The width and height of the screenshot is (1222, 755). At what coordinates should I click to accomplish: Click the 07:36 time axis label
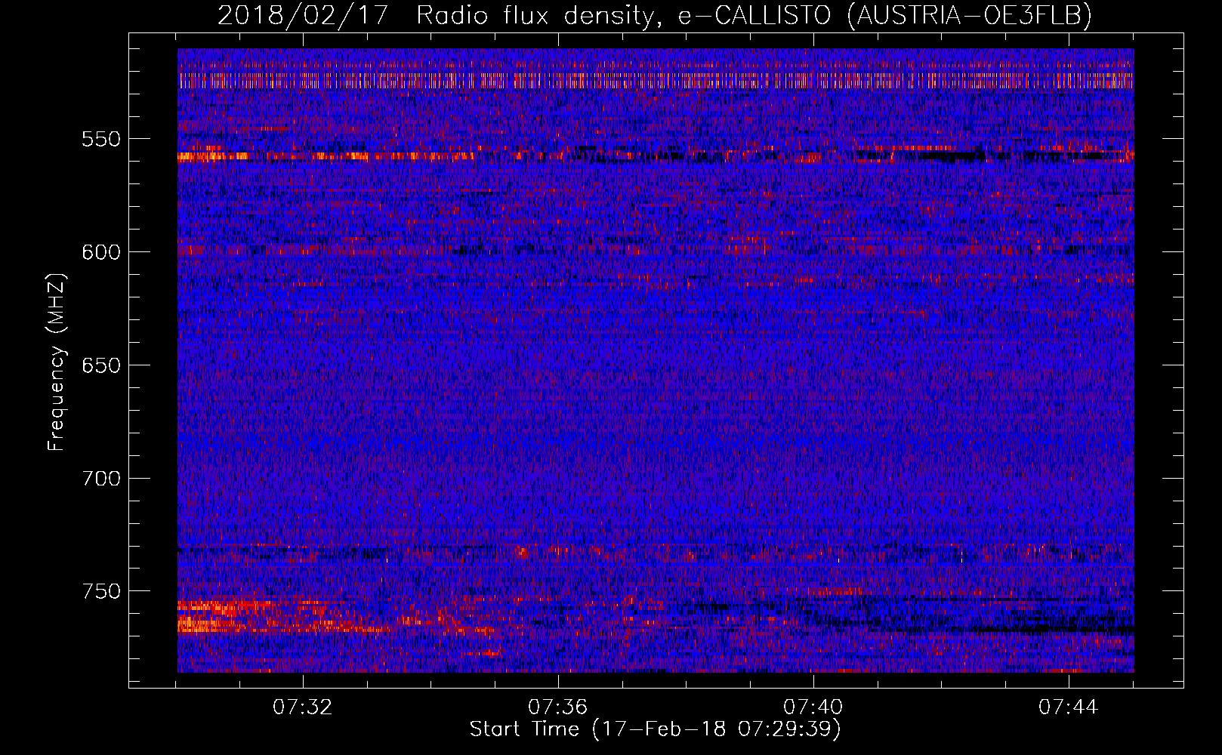[x=558, y=707]
